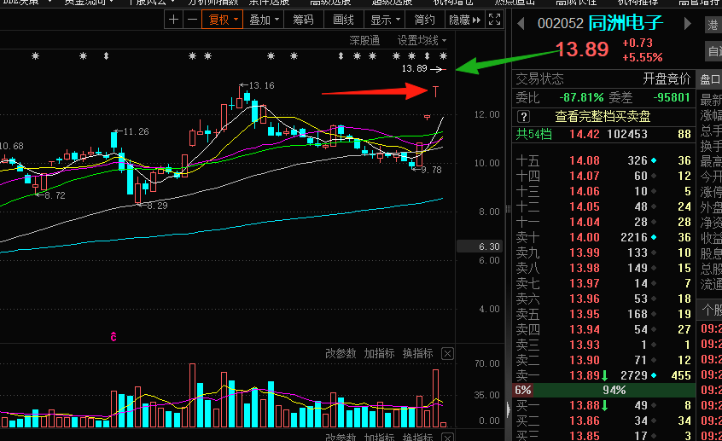This screenshot has width=722, height=441.
Task: Select the 卖一 13.89 order row price
Action: [x=585, y=375]
